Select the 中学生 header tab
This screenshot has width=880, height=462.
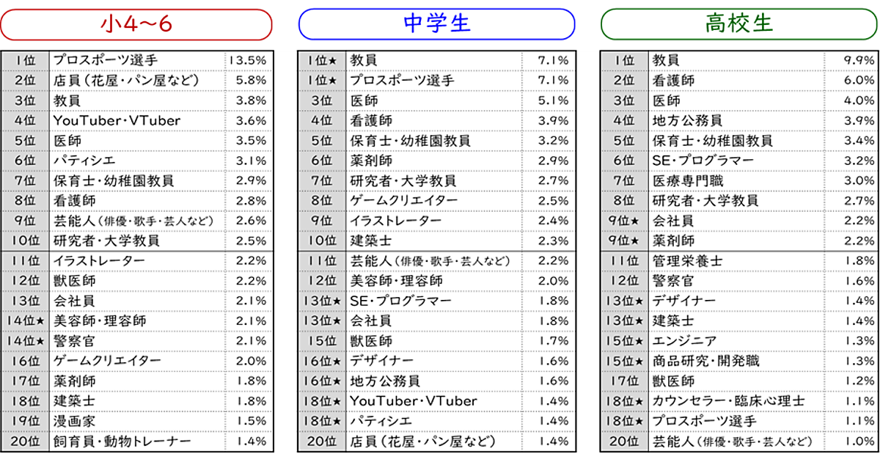coord(437,24)
